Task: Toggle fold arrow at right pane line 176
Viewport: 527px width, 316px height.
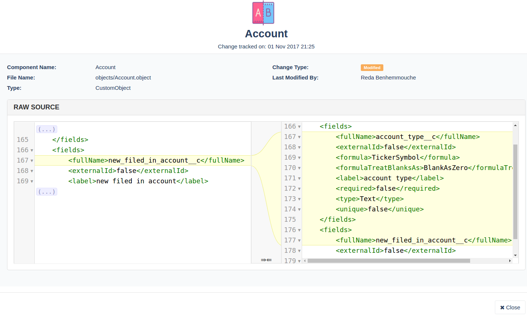Action: [x=299, y=230]
